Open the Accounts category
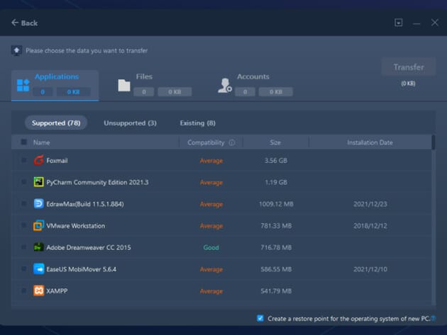Screen dimensions: 447x335 pos(253,77)
